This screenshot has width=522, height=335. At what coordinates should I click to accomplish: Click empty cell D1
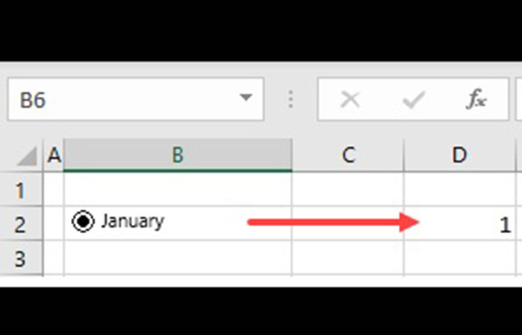tap(459, 189)
